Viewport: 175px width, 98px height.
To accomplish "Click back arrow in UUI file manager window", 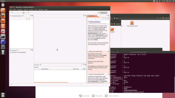I will tap(157, 18).
